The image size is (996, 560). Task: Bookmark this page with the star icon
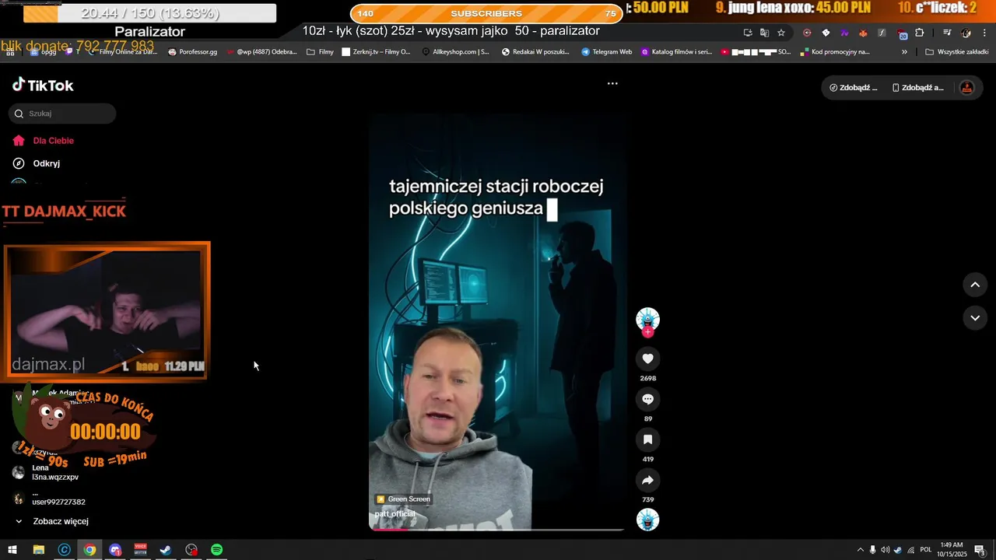coord(781,33)
